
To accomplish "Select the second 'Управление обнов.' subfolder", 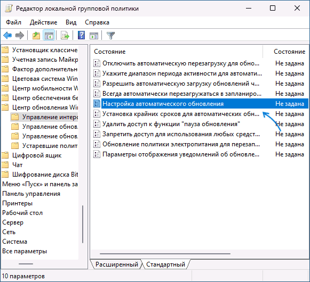I will click(x=50, y=136).
